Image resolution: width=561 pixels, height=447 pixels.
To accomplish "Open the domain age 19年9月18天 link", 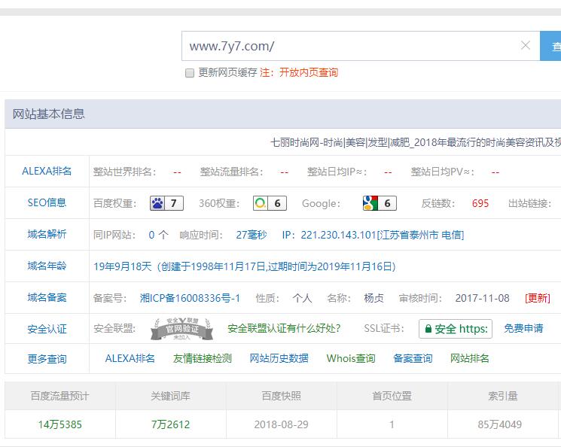I will [245, 266].
